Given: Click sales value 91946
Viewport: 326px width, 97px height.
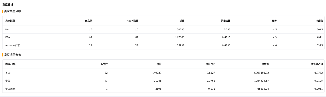Looking at the screenshot, I should 157,81.
